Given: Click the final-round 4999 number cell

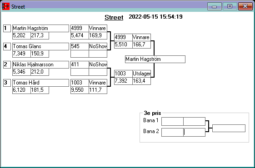Looking at the screenshot, I should tap(123, 37).
